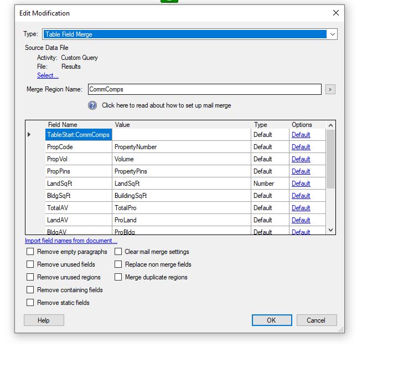The image size is (393, 372).
Task: Open Import field names from document link
Action: (71, 241)
